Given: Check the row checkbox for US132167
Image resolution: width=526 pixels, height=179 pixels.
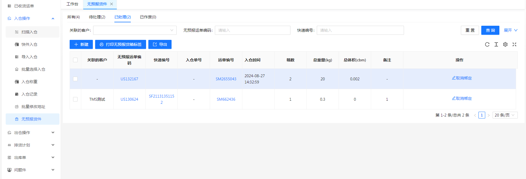Looking at the screenshot, I should tap(75, 79).
